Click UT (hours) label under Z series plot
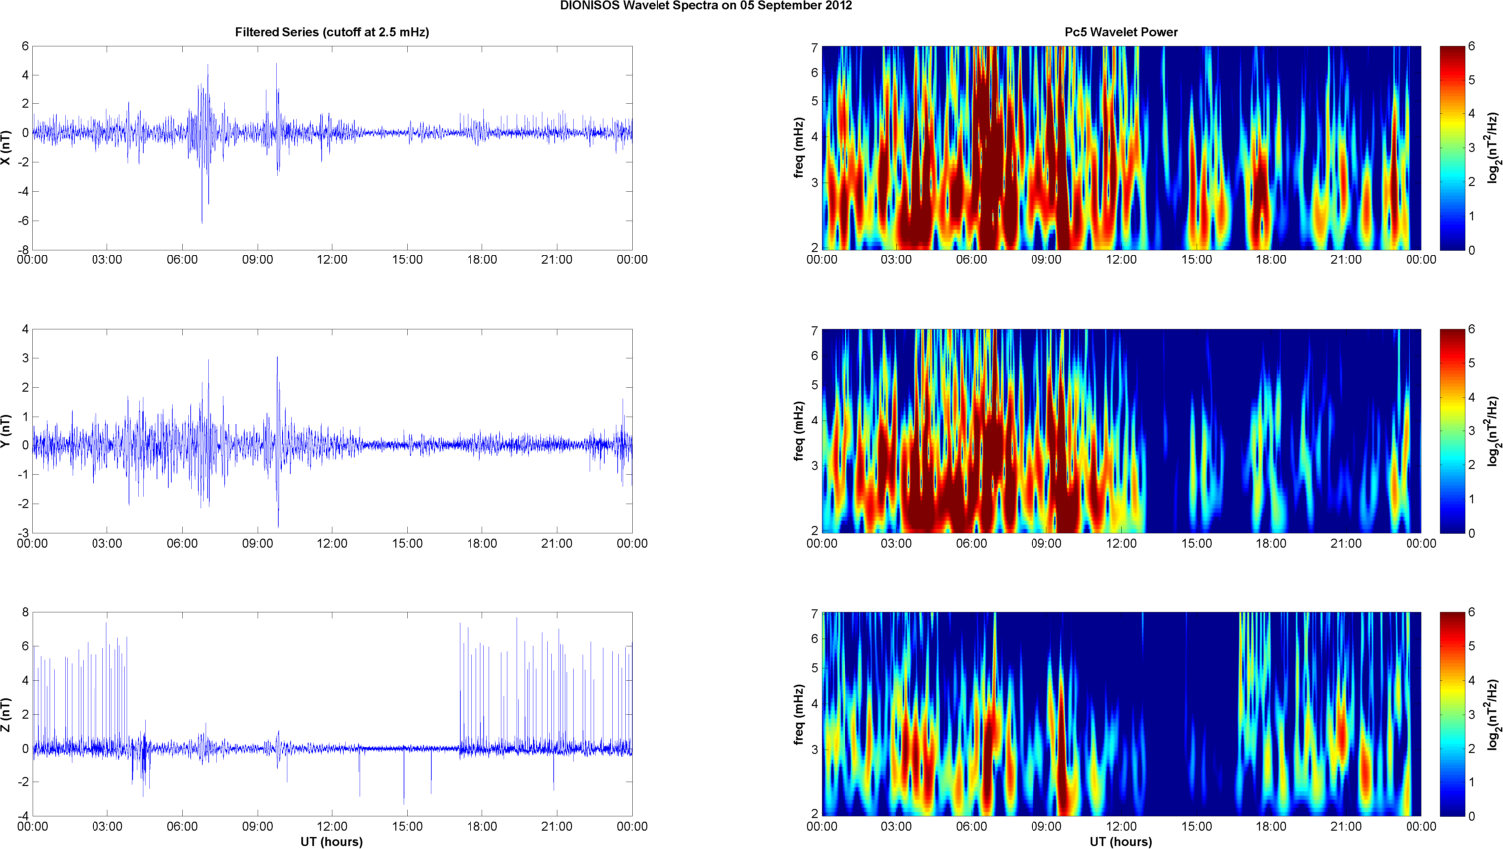 pos(331,842)
